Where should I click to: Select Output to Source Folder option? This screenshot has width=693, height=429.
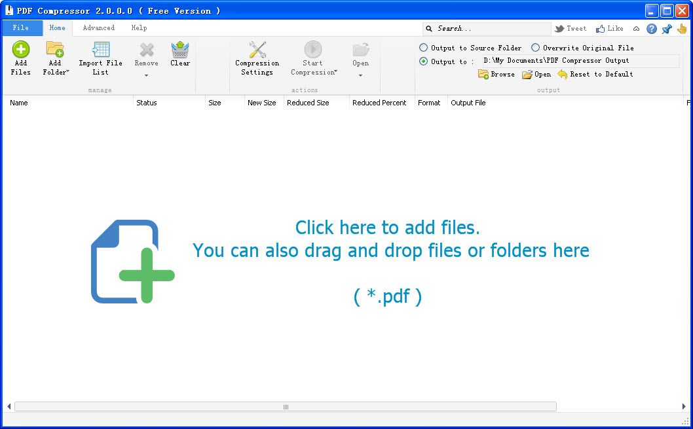click(423, 48)
